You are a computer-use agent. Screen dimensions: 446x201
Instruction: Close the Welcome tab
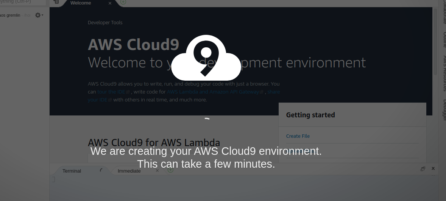pos(110,3)
